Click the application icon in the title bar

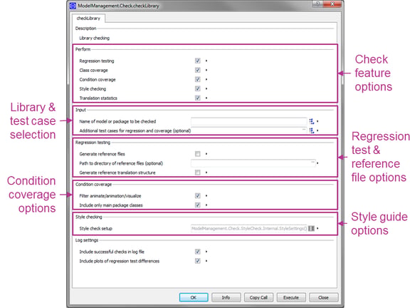73,6
